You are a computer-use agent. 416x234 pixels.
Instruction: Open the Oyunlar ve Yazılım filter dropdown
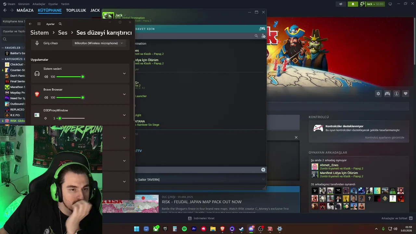tap(14, 31)
